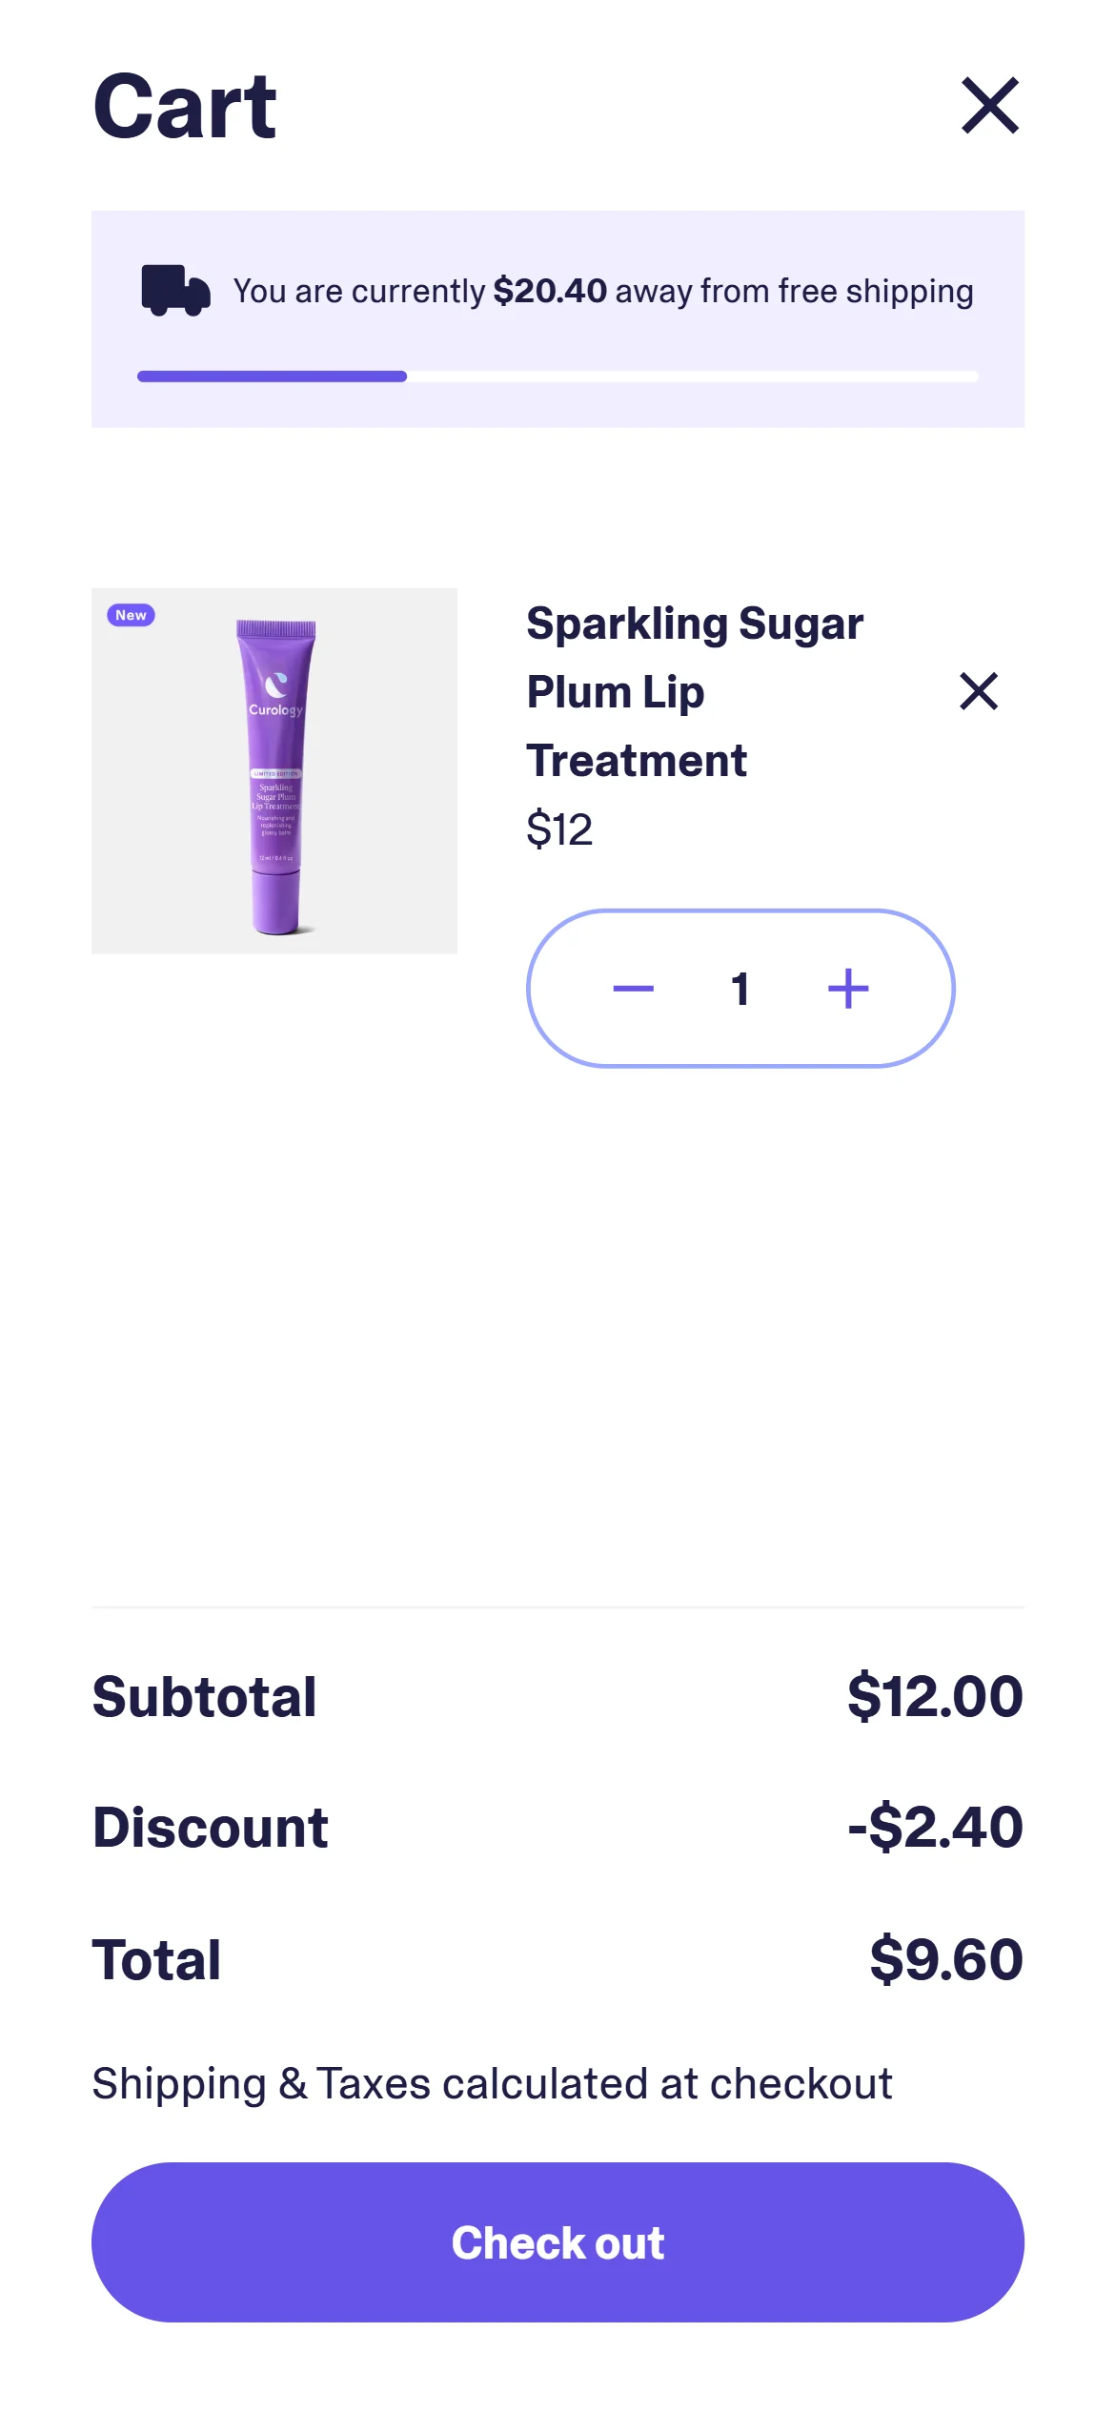Click the Cart heading
1115x2414 pixels.
[x=185, y=106]
